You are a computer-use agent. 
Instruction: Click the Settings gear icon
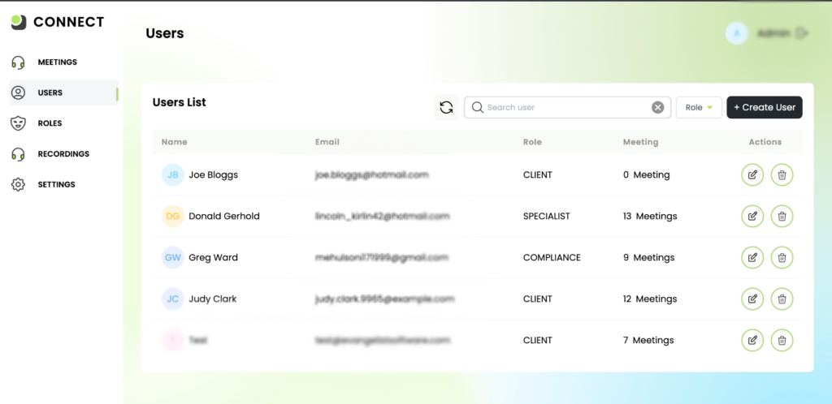[x=18, y=185]
